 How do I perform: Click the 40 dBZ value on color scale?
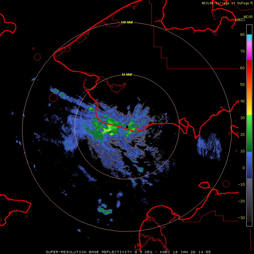click(242, 101)
